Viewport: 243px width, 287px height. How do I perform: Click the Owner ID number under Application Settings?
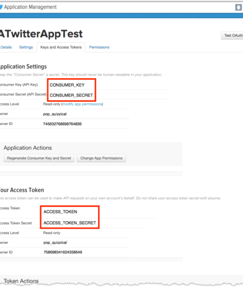coord(62,124)
